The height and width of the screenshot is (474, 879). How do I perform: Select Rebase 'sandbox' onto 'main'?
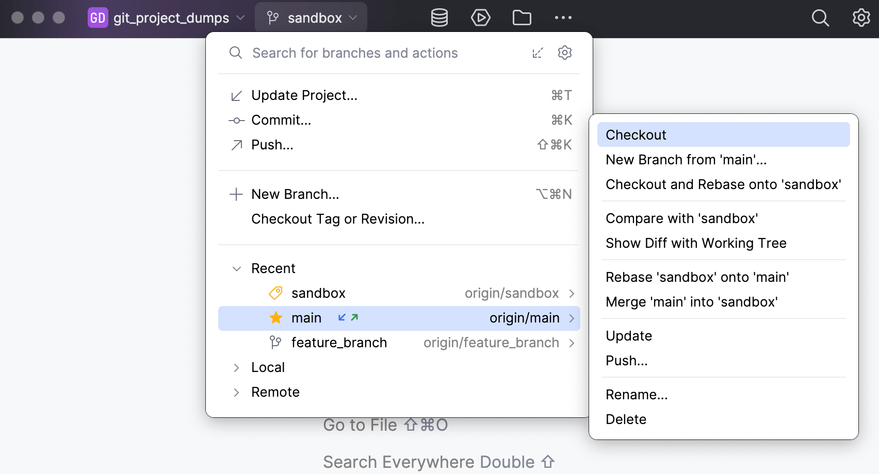(x=697, y=277)
